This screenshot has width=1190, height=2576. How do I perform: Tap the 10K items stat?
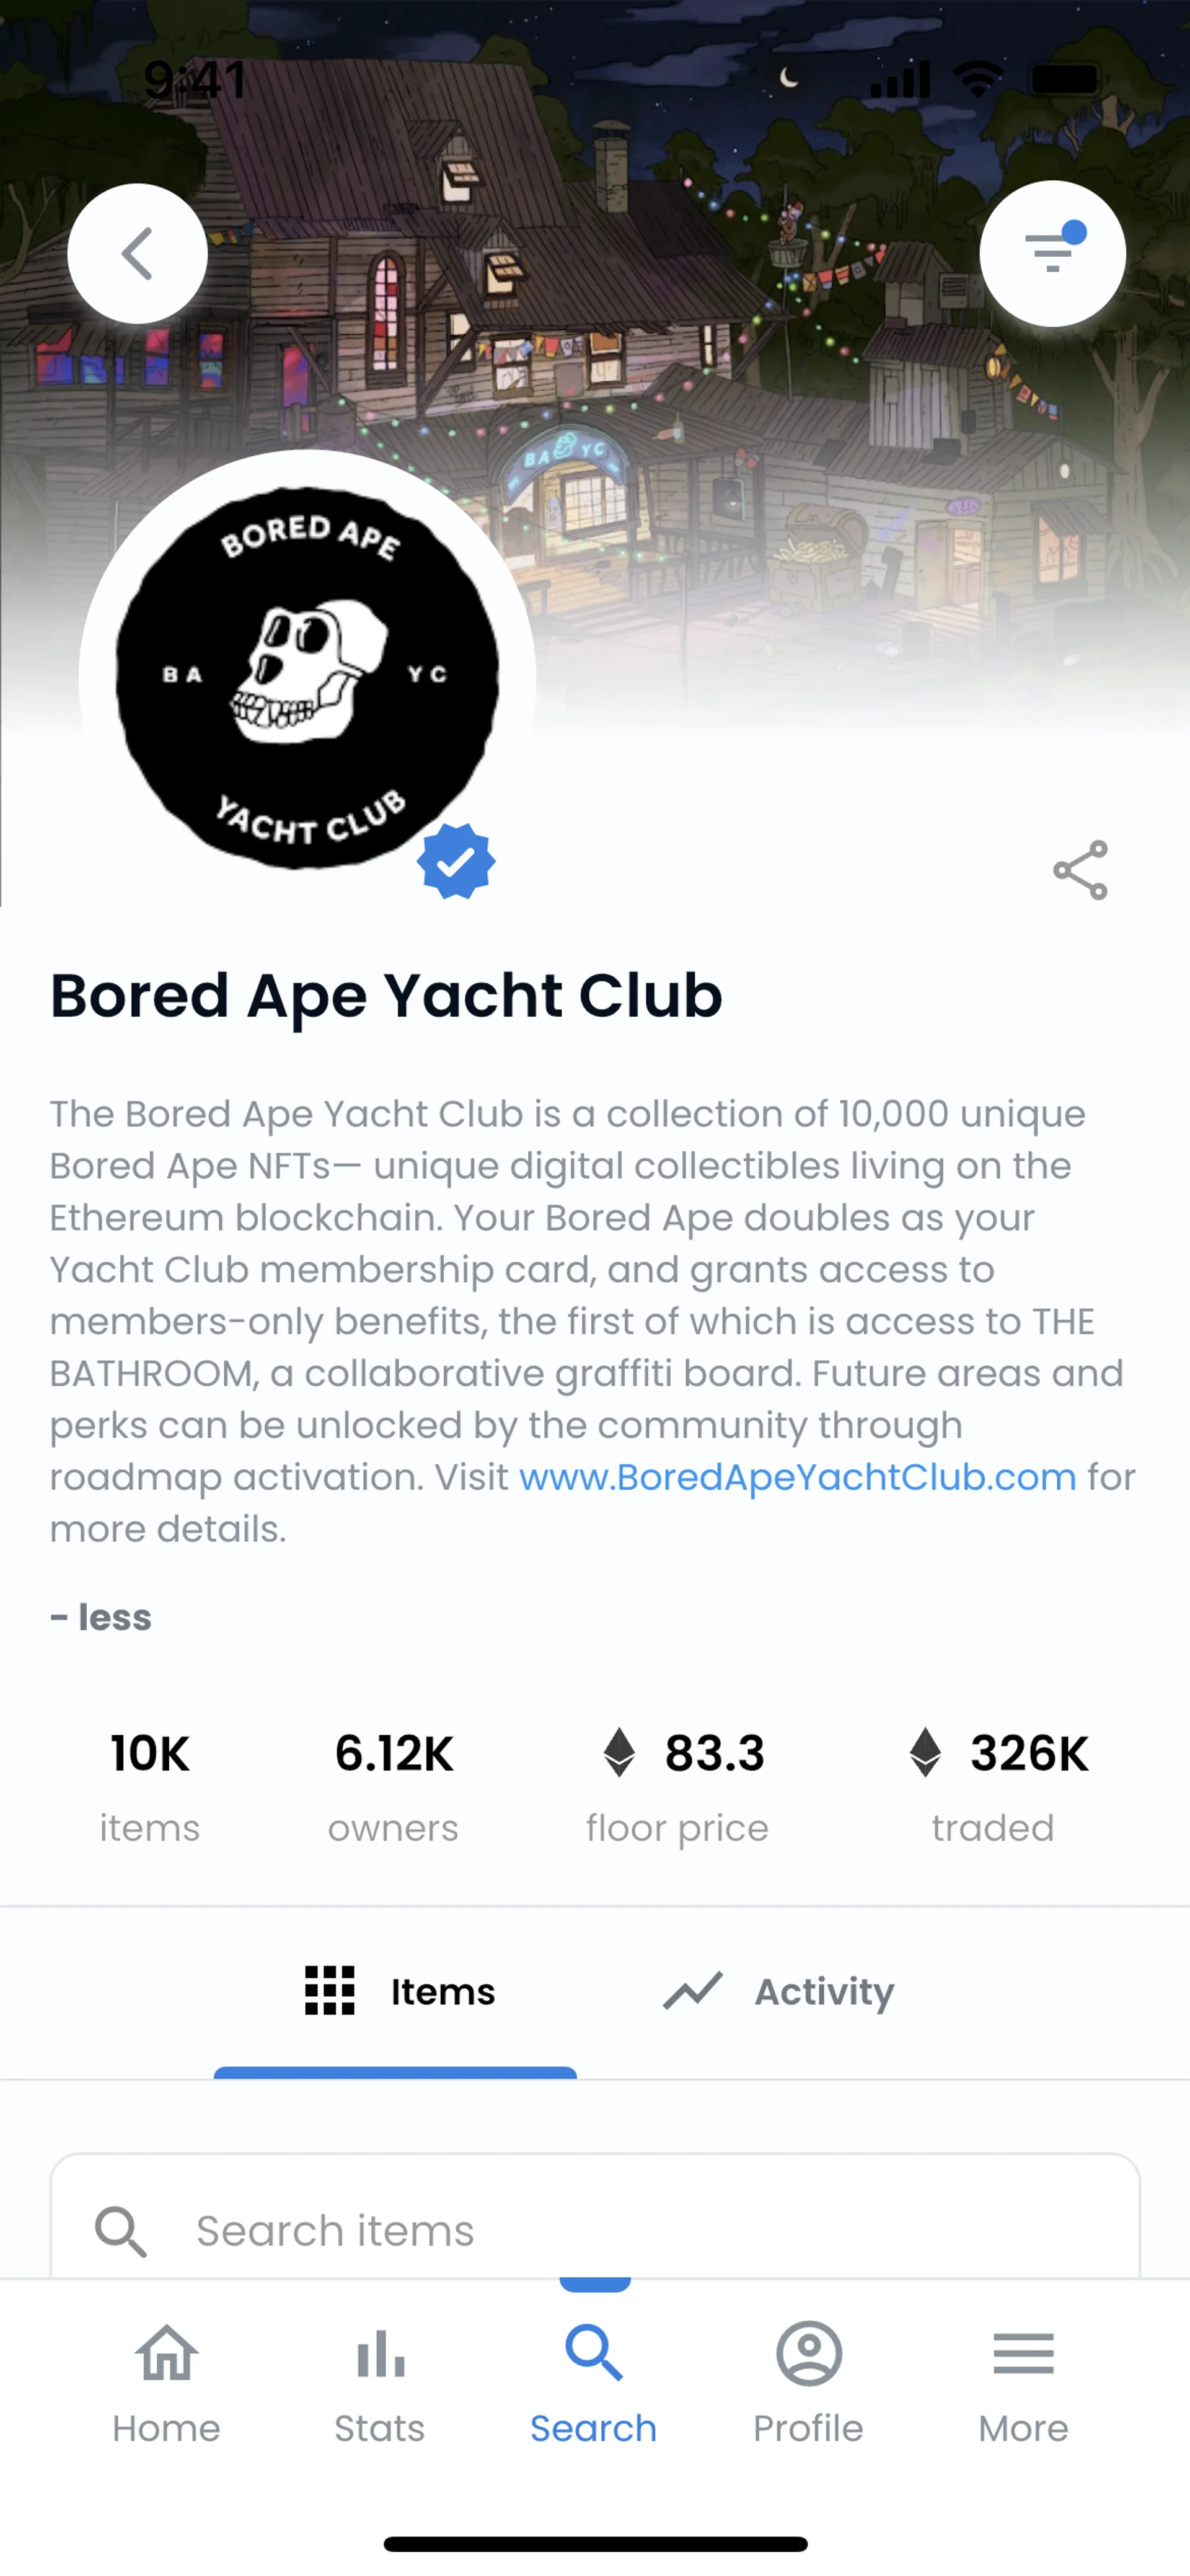click(150, 1785)
